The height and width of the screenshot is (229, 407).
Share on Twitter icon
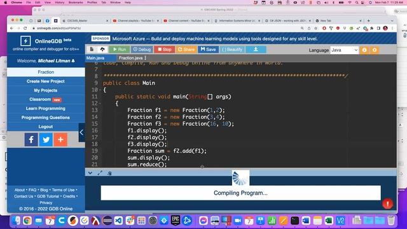point(46,140)
